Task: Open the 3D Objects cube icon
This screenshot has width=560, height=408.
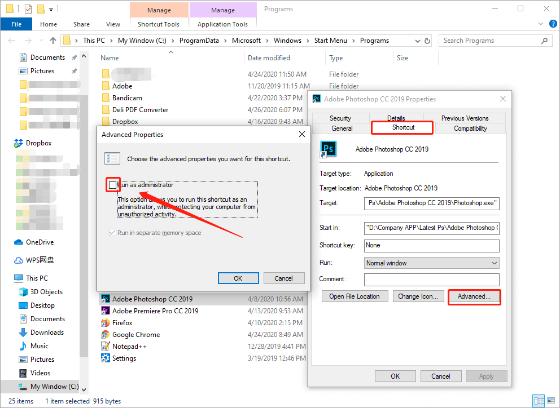Action: click(x=23, y=292)
